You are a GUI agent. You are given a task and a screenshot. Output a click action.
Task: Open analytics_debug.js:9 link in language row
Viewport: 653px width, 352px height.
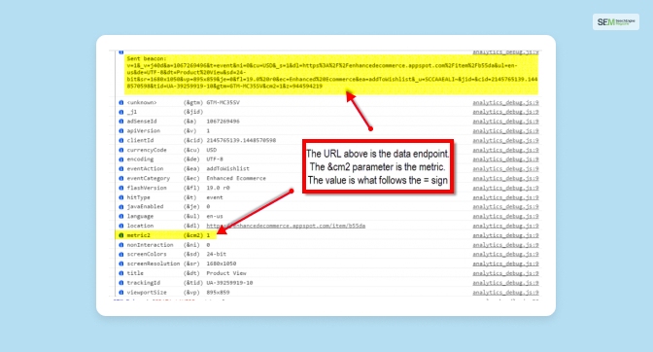tap(505, 216)
